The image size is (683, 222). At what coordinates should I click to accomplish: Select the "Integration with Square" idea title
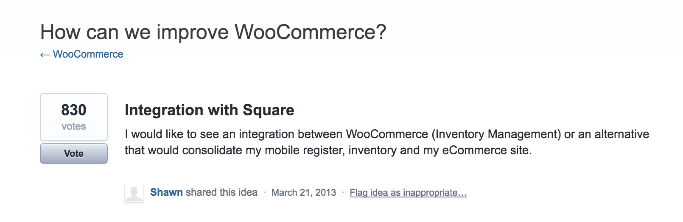point(209,110)
